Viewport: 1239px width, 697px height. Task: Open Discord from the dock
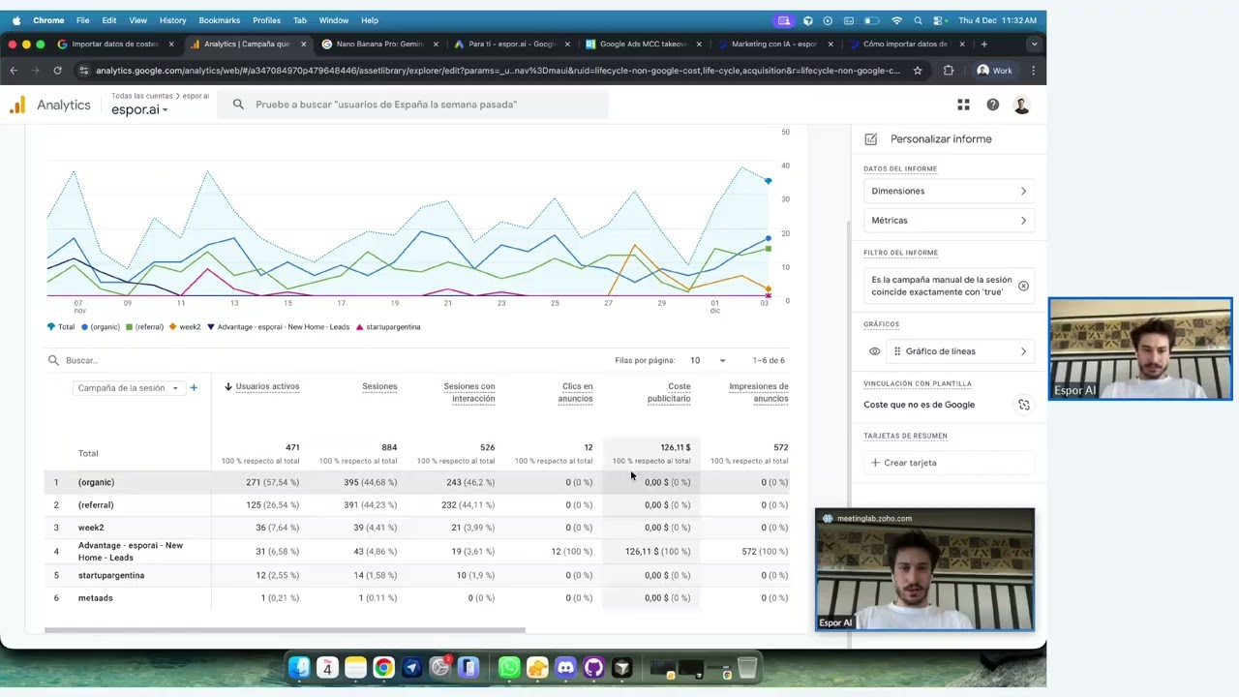pyautogui.click(x=565, y=668)
